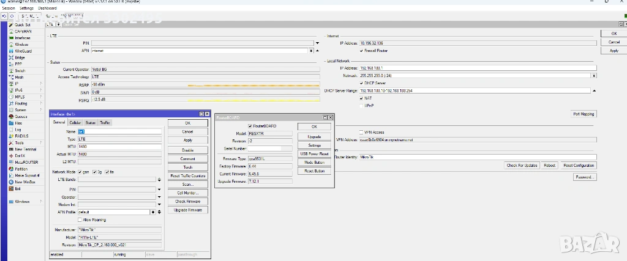
Task: Expand the APN Profile dropdown
Action: (x=152, y=212)
